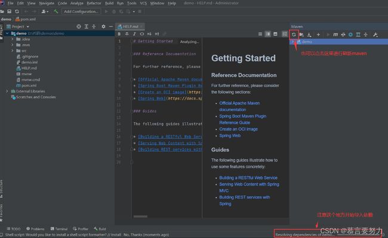This screenshot has width=388, height=238.
Task: Close the HELP.md tab
Action: coord(142,26)
